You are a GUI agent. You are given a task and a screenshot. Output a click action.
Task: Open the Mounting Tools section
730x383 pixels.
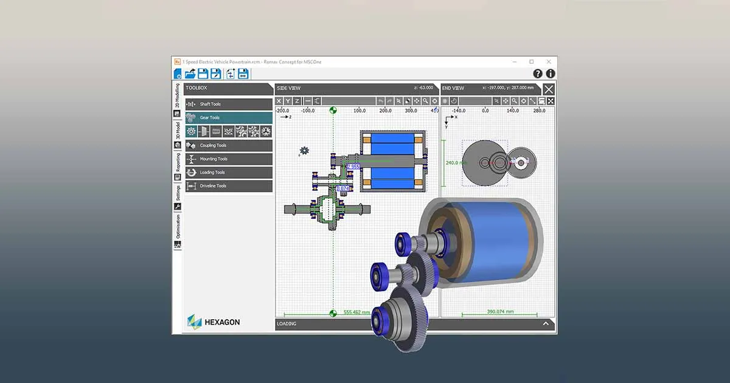[x=228, y=159]
